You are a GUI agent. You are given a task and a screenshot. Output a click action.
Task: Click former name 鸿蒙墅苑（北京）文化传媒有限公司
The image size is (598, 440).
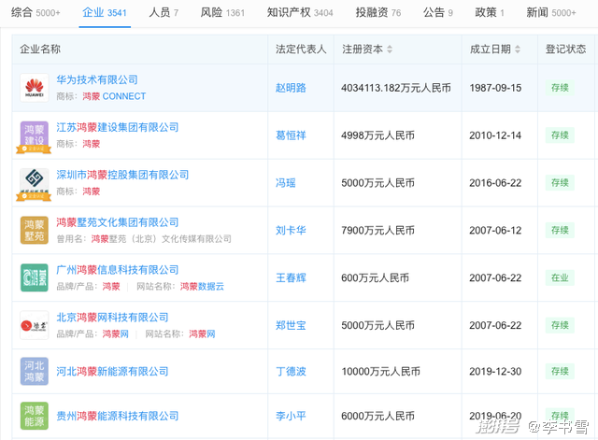pyautogui.click(x=162, y=239)
